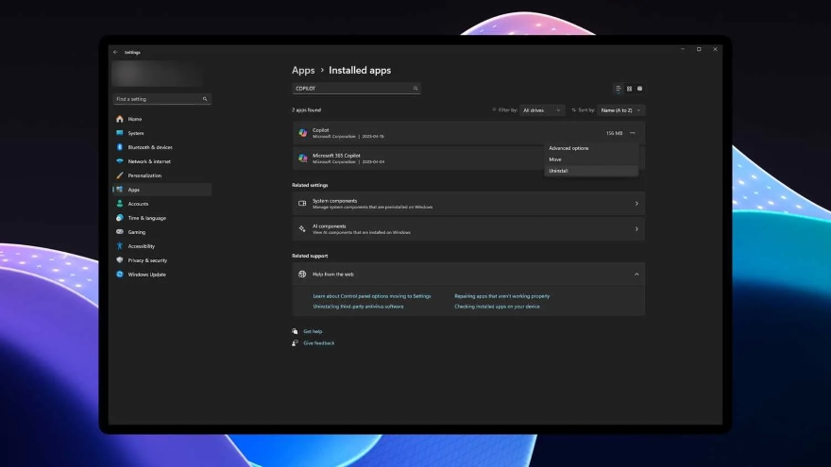Click the back arrow in Settings title bar
The height and width of the screenshot is (467, 831).
(x=115, y=52)
